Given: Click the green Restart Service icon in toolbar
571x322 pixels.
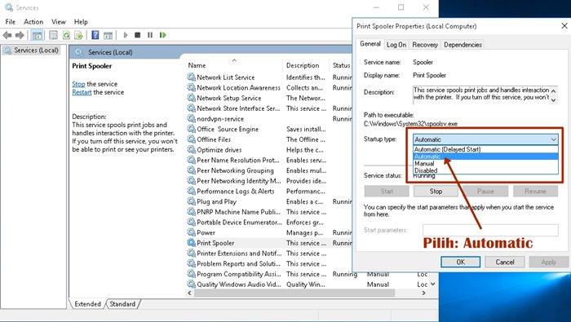Looking at the screenshot, I should click(x=163, y=35).
